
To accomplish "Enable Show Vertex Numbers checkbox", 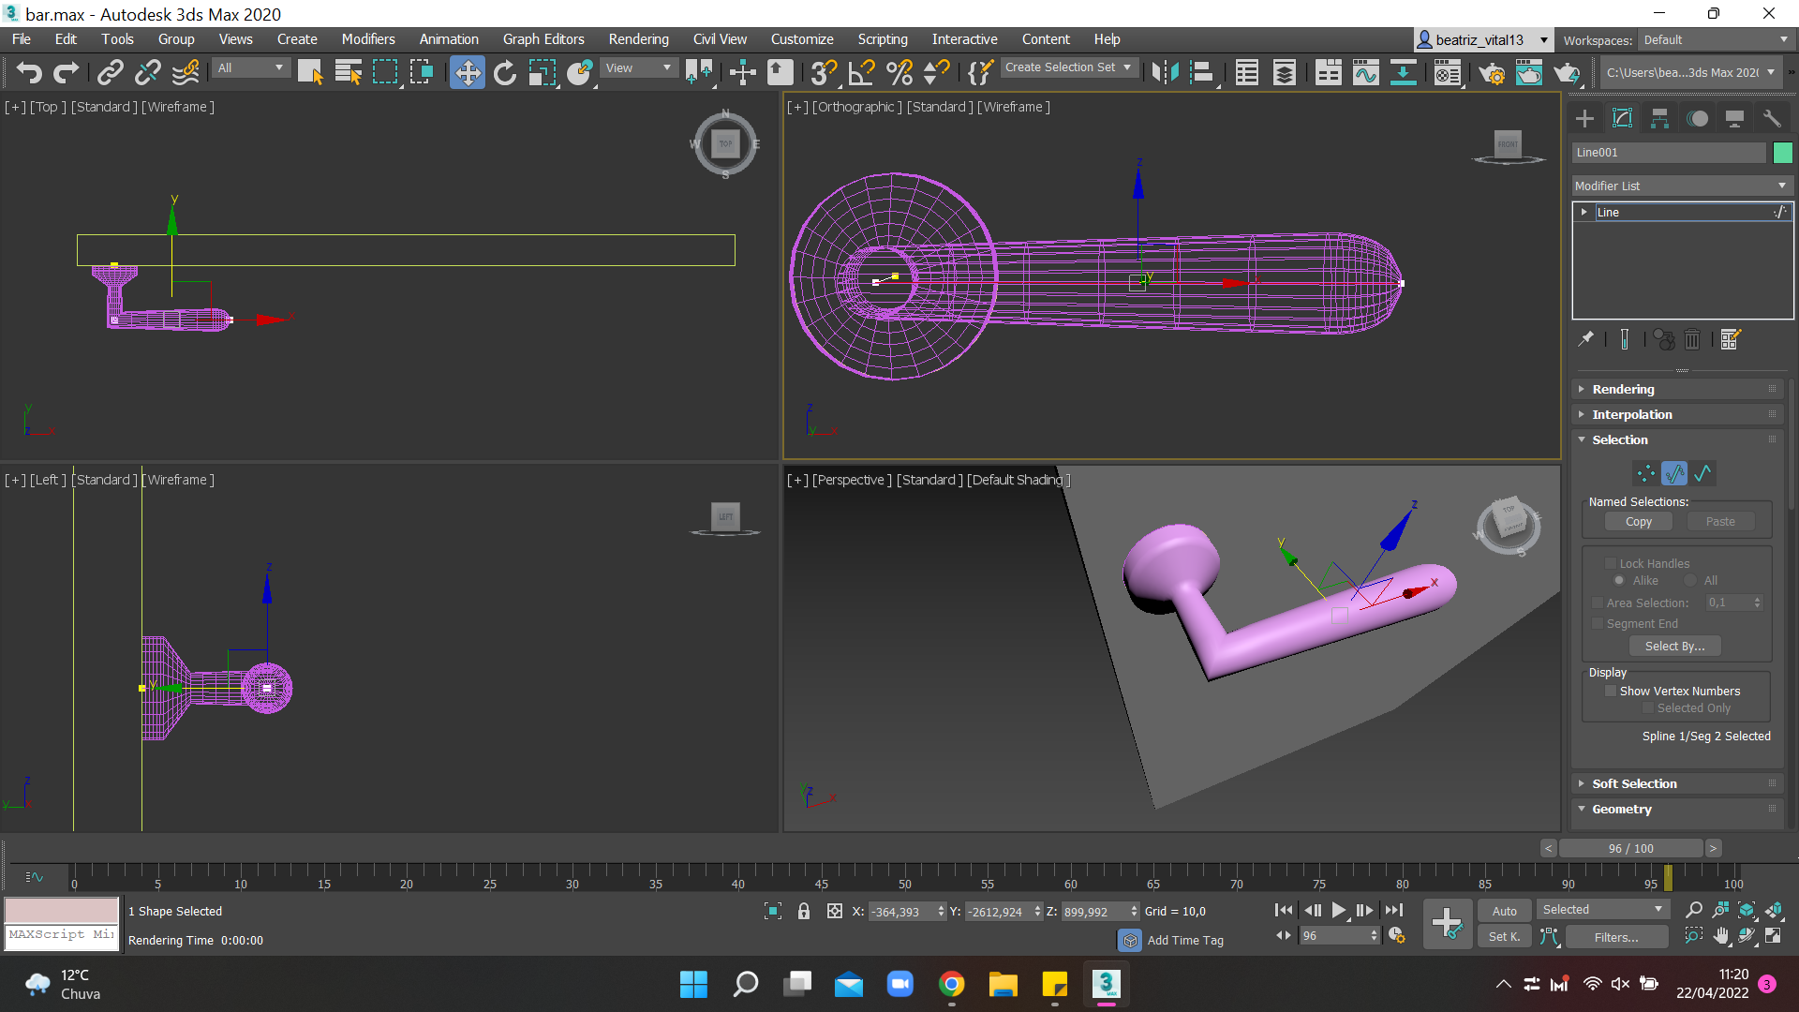I will pyautogui.click(x=1611, y=691).
